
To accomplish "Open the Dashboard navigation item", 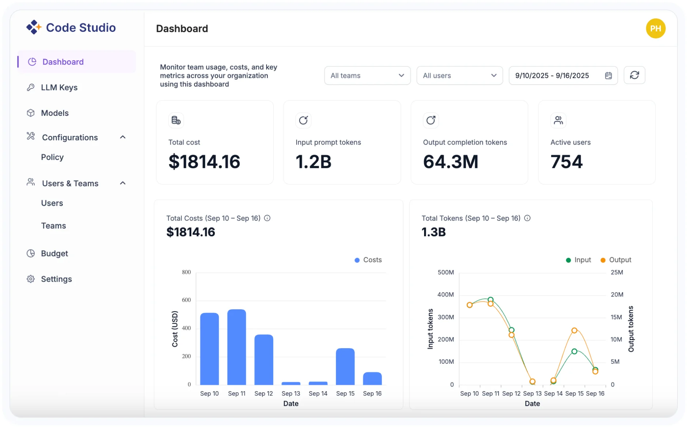I will pos(62,61).
